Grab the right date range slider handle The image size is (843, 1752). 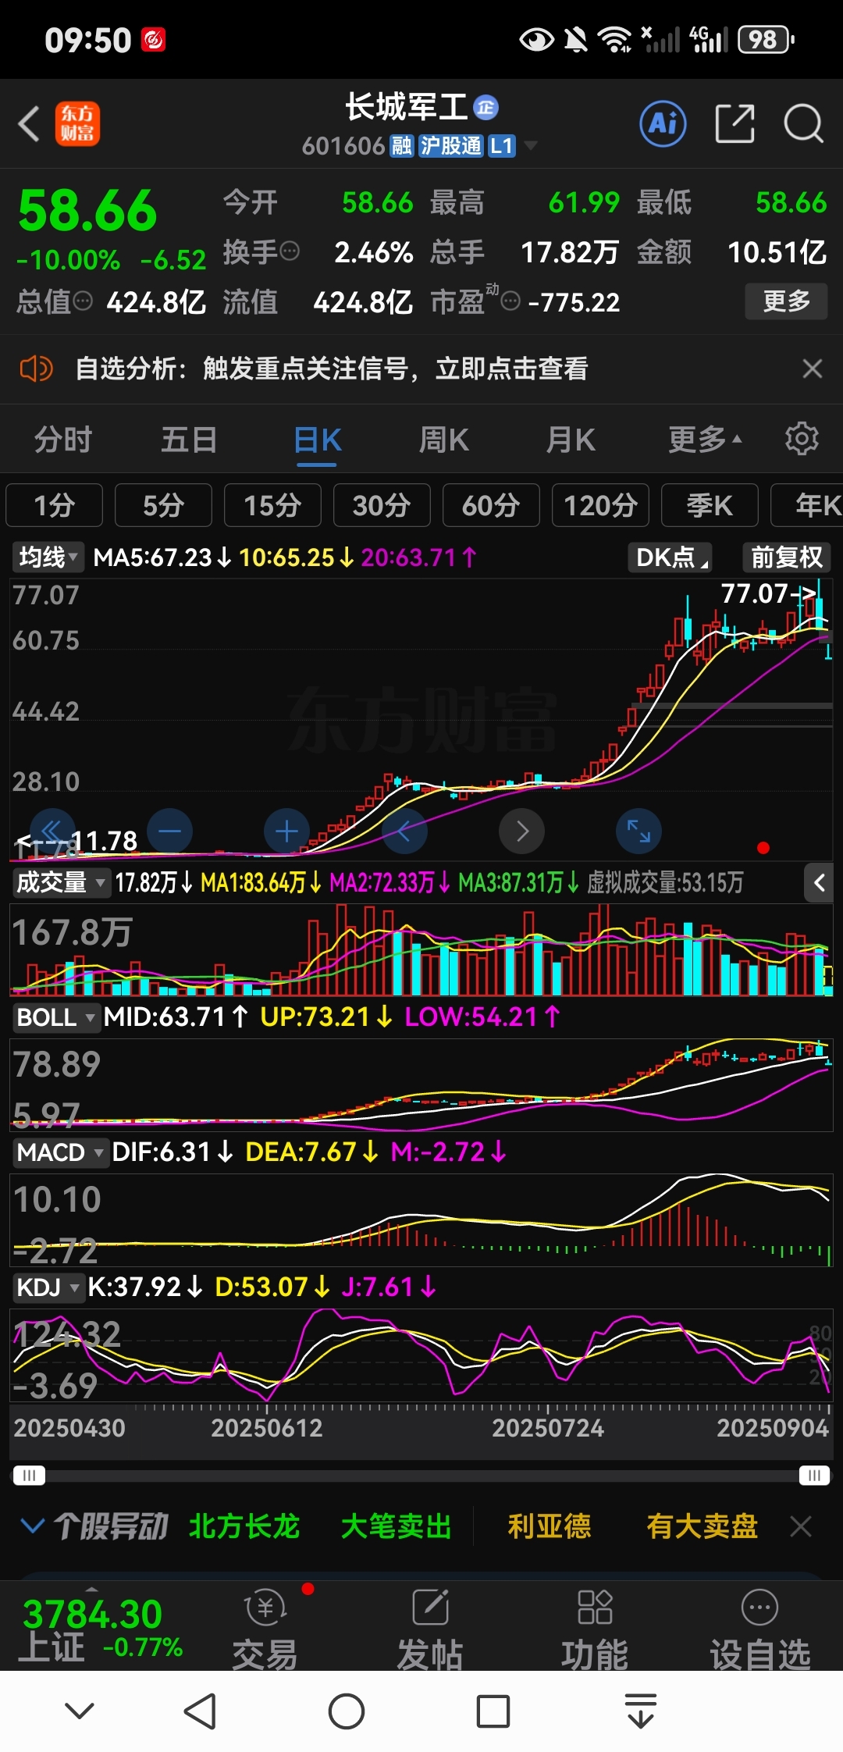pyautogui.click(x=814, y=1475)
